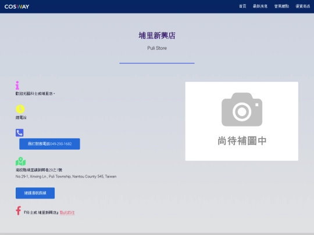Click the yellow clock icon

[20, 109]
